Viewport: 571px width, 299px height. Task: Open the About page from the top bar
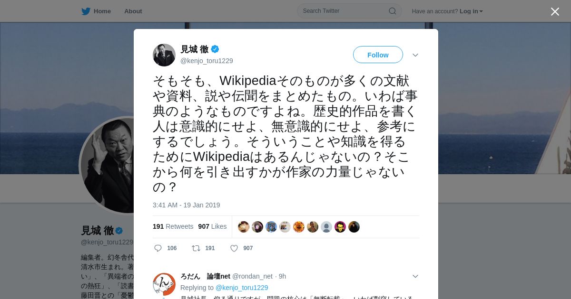[133, 11]
